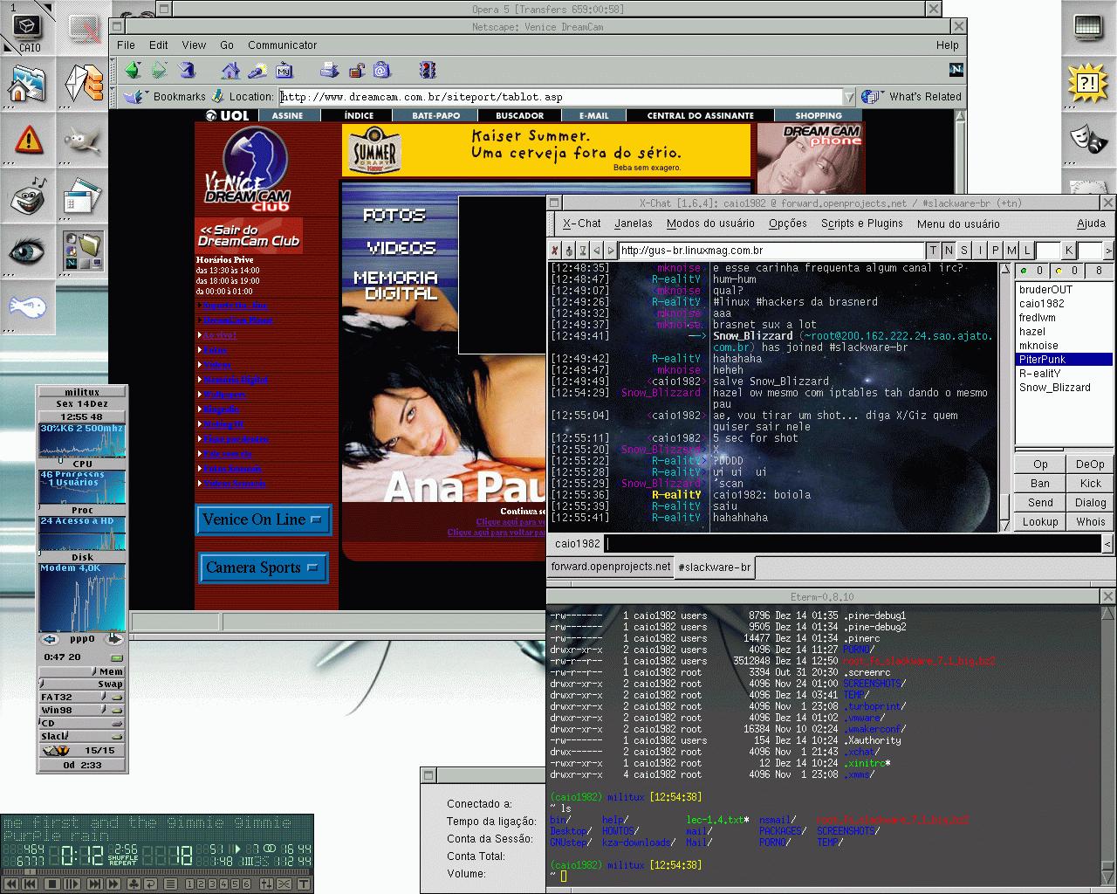This screenshot has width=1117, height=894.
Task: Click X-Chat Kick button
Action: (1090, 484)
